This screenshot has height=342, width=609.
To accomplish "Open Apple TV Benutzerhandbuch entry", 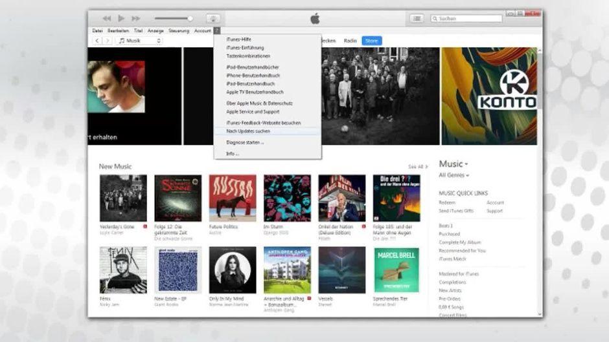I will point(255,92).
